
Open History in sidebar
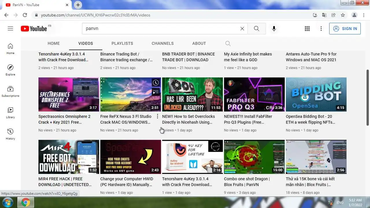(10, 134)
